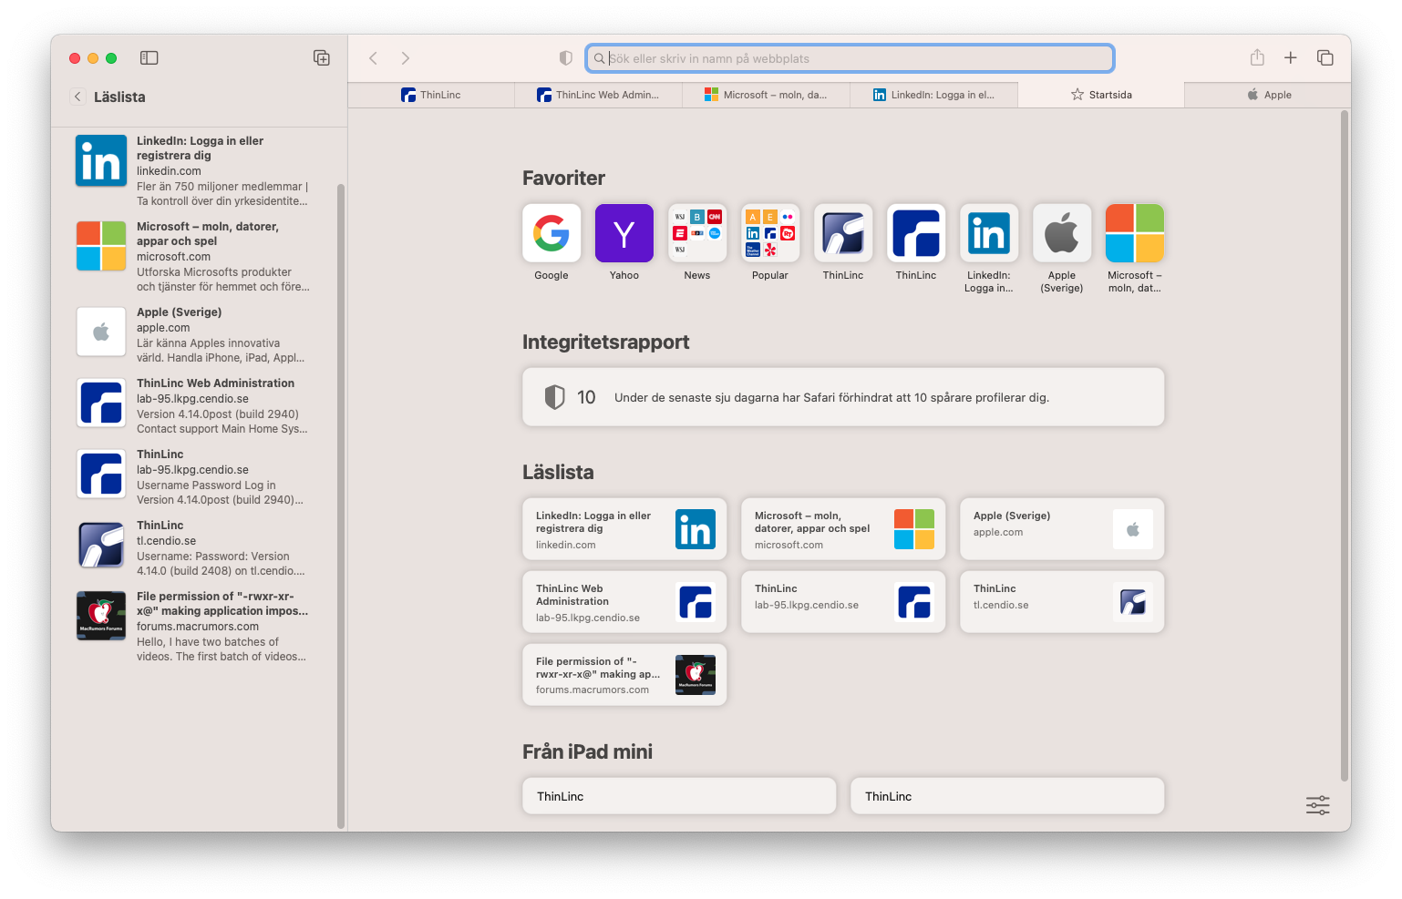Open the Integritetsrapport tracker summary
The width and height of the screenshot is (1402, 899).
(x=843, y=397)
